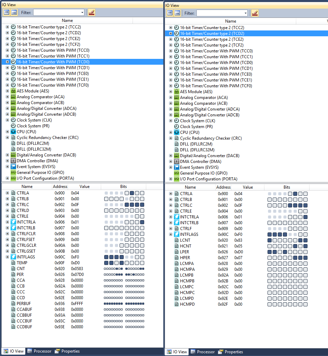
Task: Click Bits column header in left register list
Action: point(124,187)
